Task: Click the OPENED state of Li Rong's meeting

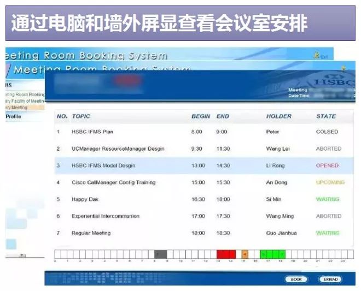Action: [327, 165]
